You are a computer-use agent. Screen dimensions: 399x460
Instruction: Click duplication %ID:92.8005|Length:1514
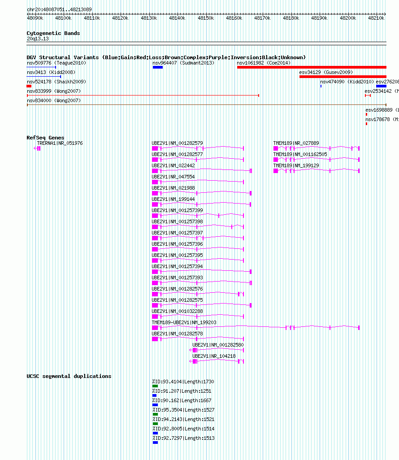(183, 429)
